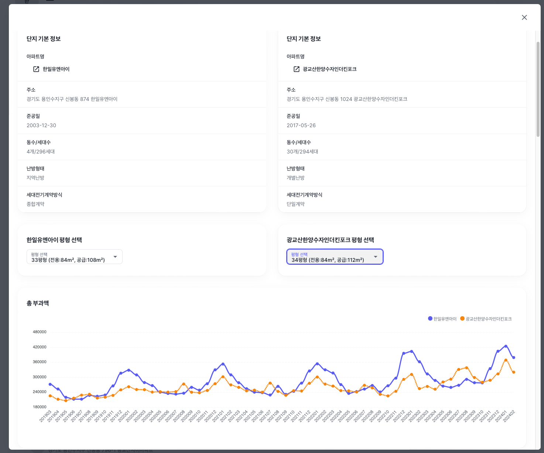
Task: Click the caret arrow on 34평형 selector
Action: [376, 257]
